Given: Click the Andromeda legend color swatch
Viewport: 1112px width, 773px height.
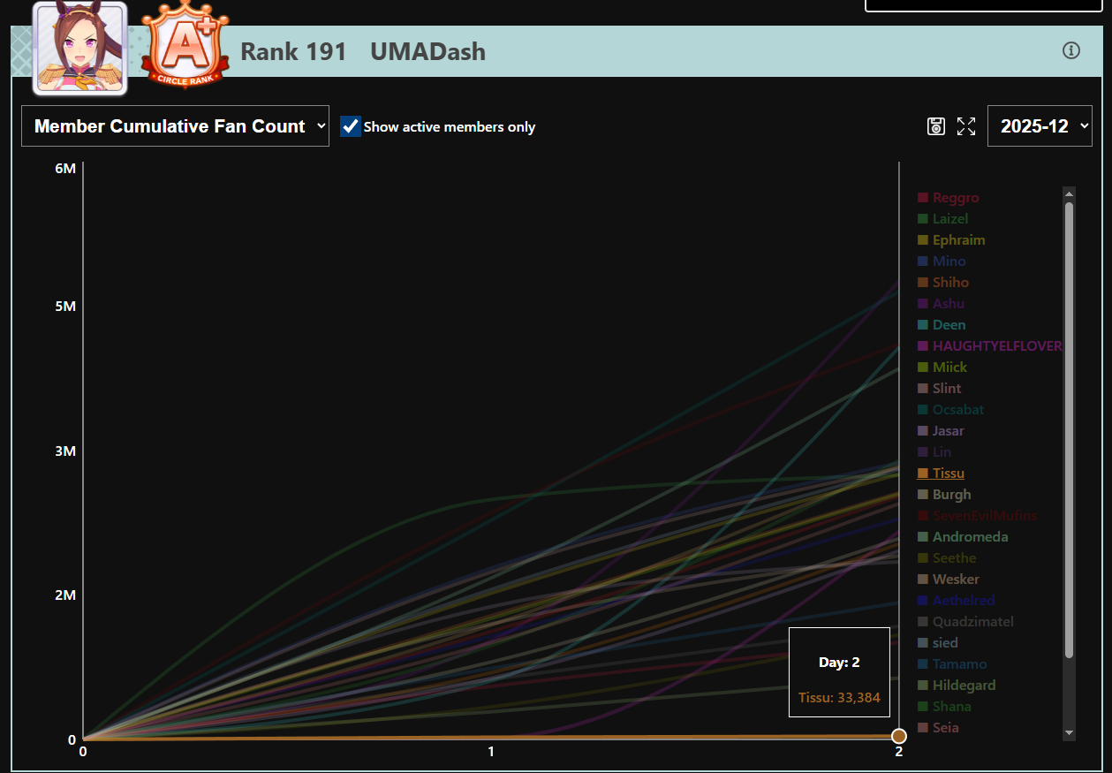Looking at the screenshot, I should tap(923, 537).
